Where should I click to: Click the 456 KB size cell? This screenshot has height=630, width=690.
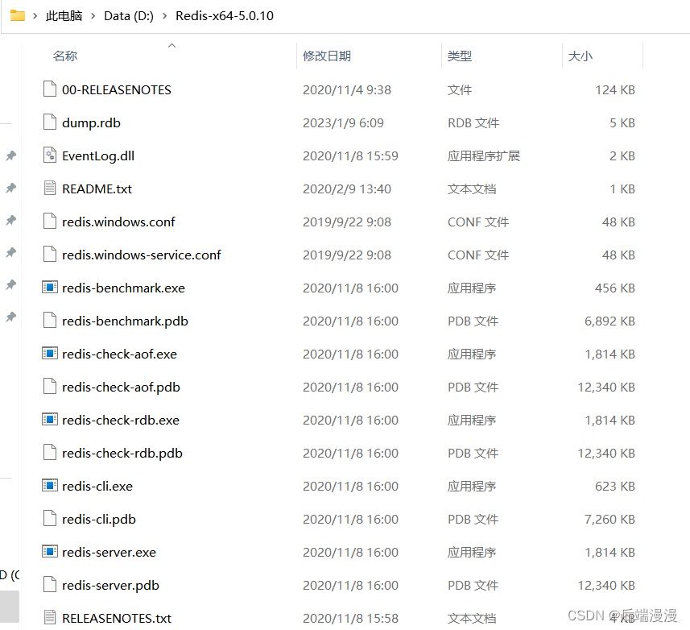pyautogui.click(x=615, y=288)
